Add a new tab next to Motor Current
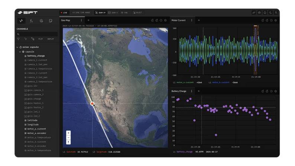The image size is (295, 166). point(199,20)
